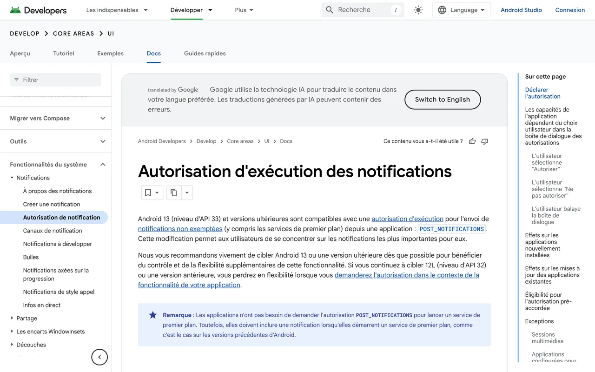Jump to 'Déclarer l'autorisation' section

pos(543,93)
